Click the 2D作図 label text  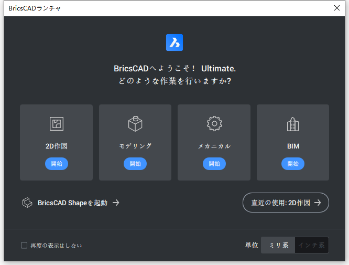click(x=57, y=146)
